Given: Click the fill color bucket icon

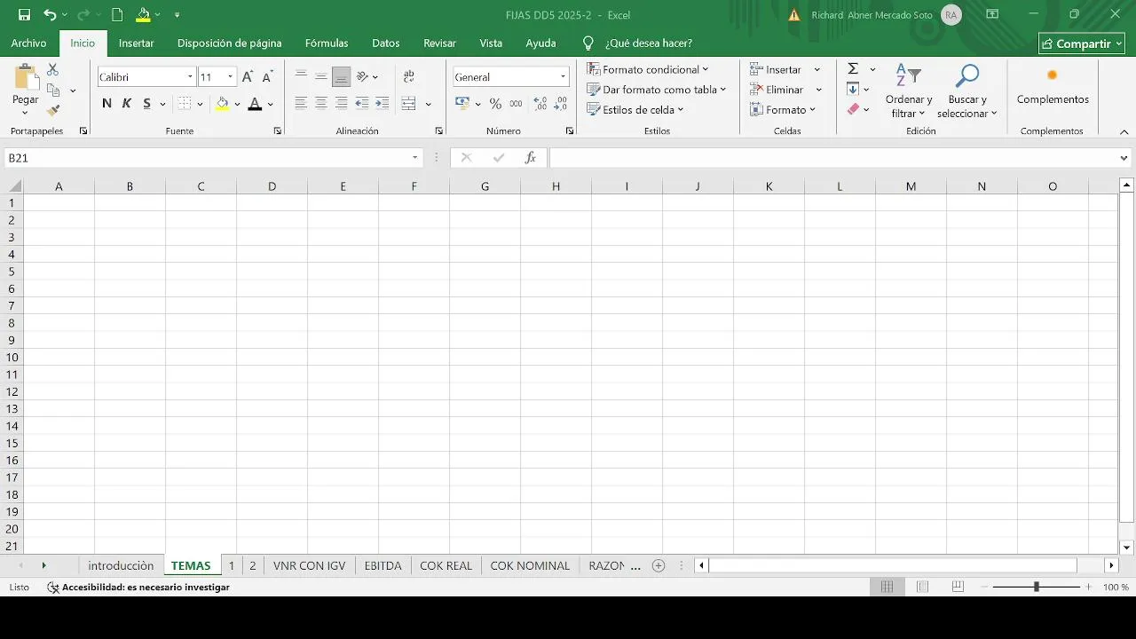Looking at the screenshot, I should (222, 104).
